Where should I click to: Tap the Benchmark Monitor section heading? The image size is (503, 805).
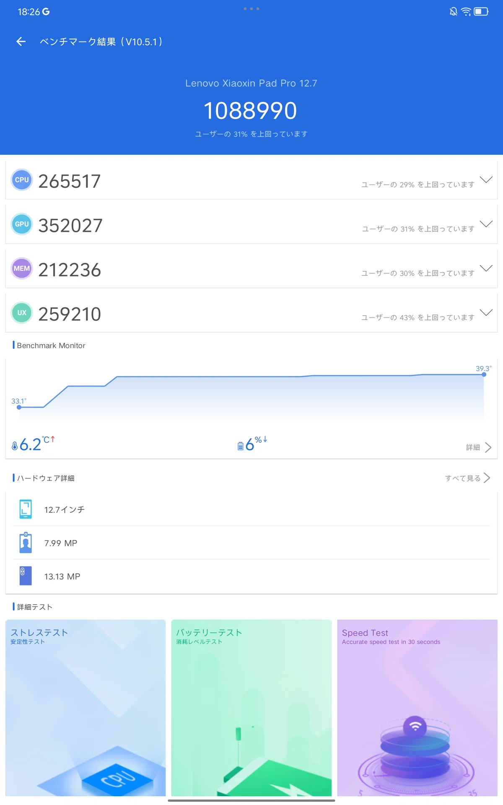(51, 345)
